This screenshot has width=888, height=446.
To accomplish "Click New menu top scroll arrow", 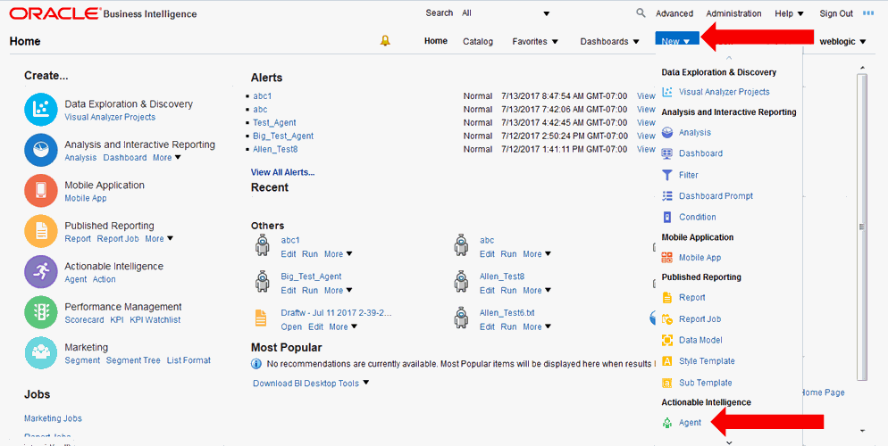I will 729,58.
